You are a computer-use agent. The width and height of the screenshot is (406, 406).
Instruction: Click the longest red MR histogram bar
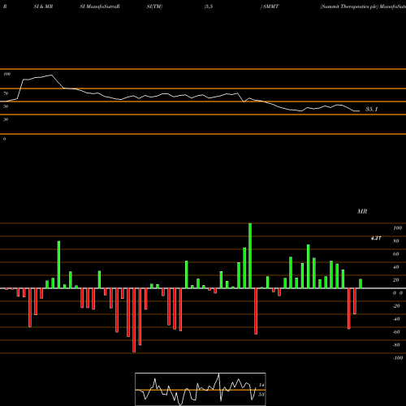coord(134,320)
